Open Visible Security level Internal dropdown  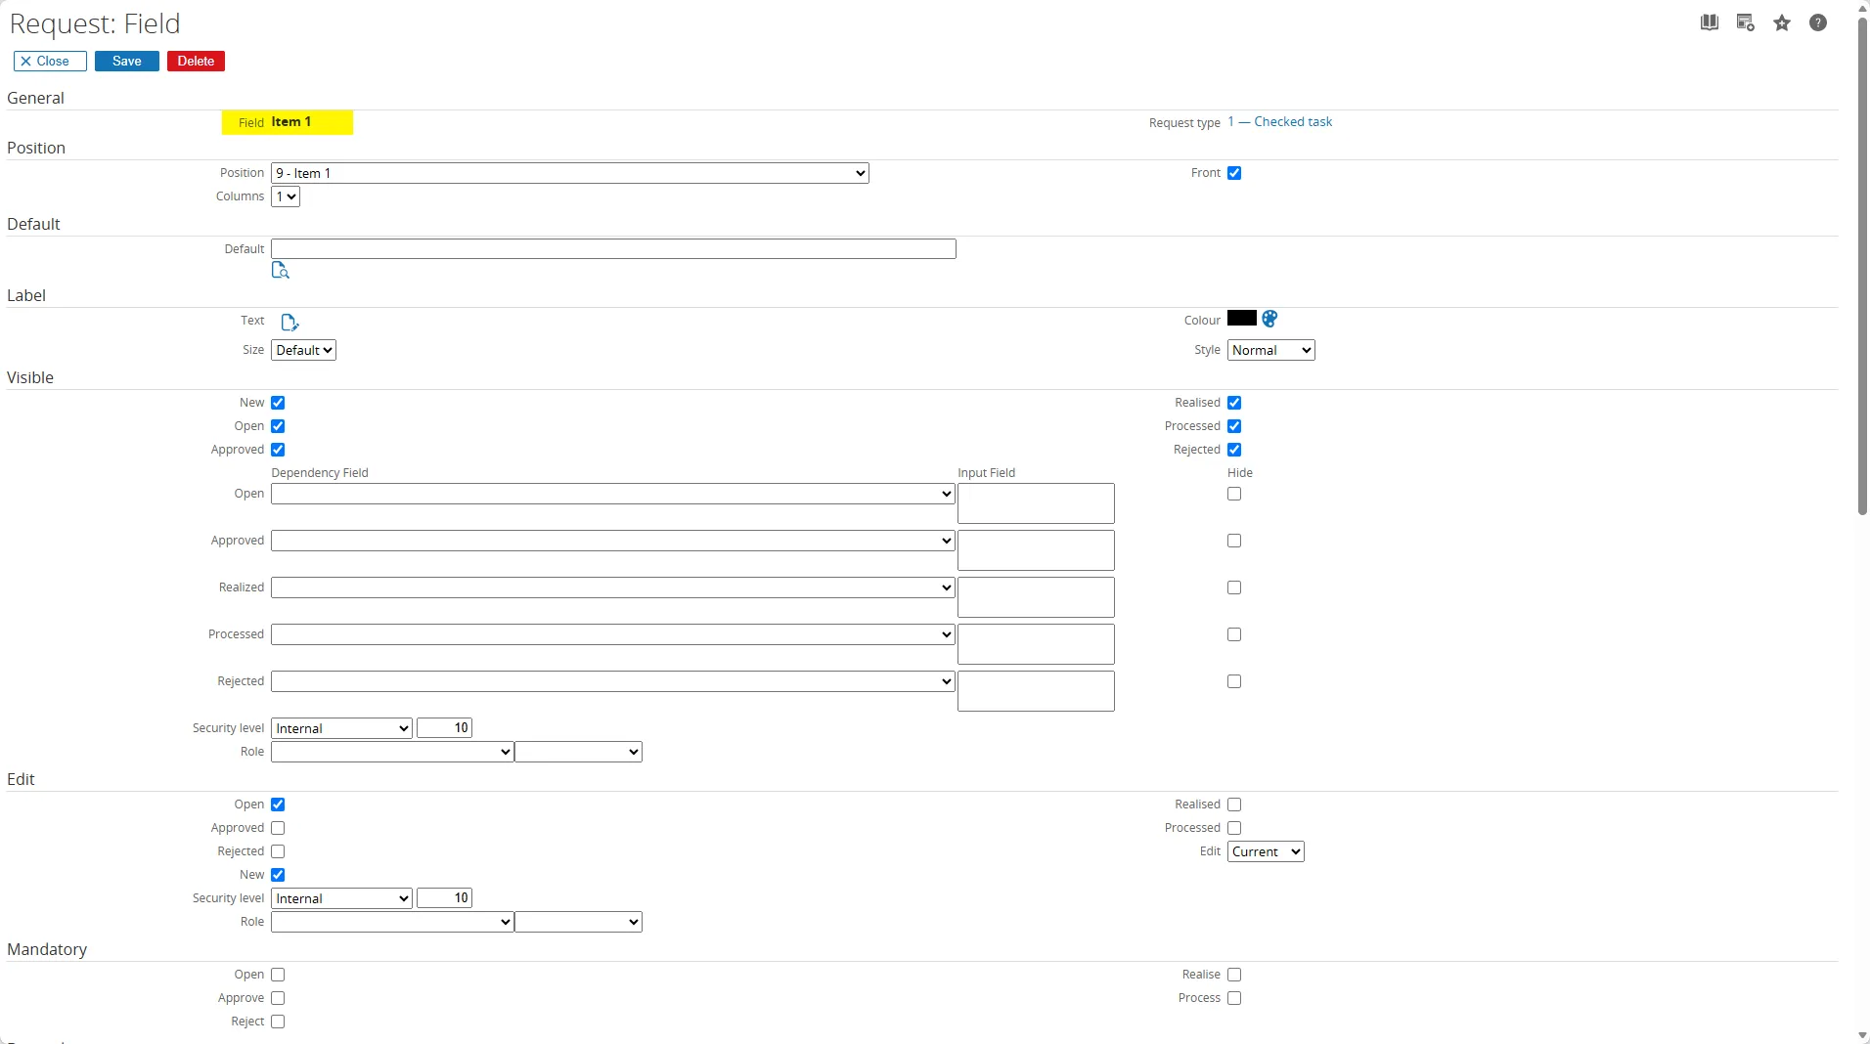pyautogui.click(x=341, y=728)
